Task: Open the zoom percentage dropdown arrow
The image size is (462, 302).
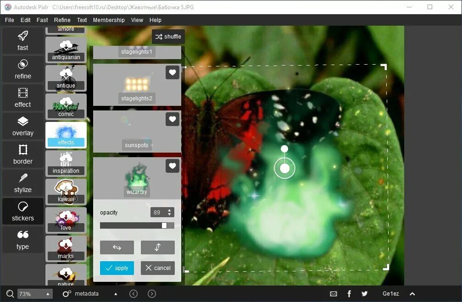Action: [48, 294]
